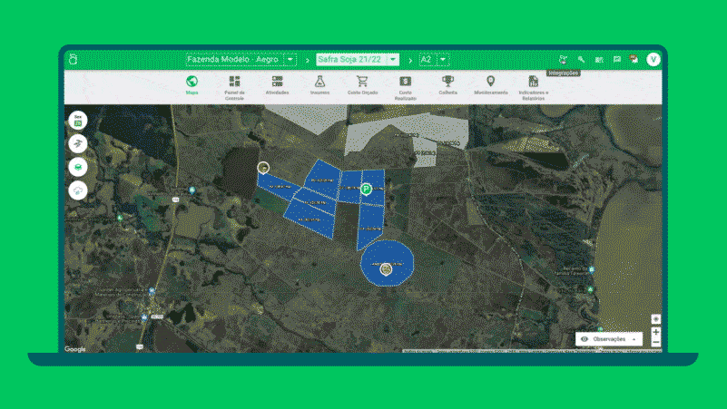Zoom in on the map
The width and height of the screenshot is (727, 409).
click(656, 333)
